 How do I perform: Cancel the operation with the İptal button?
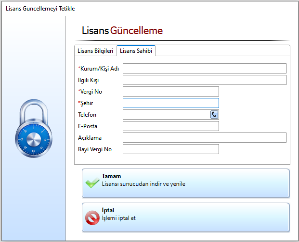186,217
